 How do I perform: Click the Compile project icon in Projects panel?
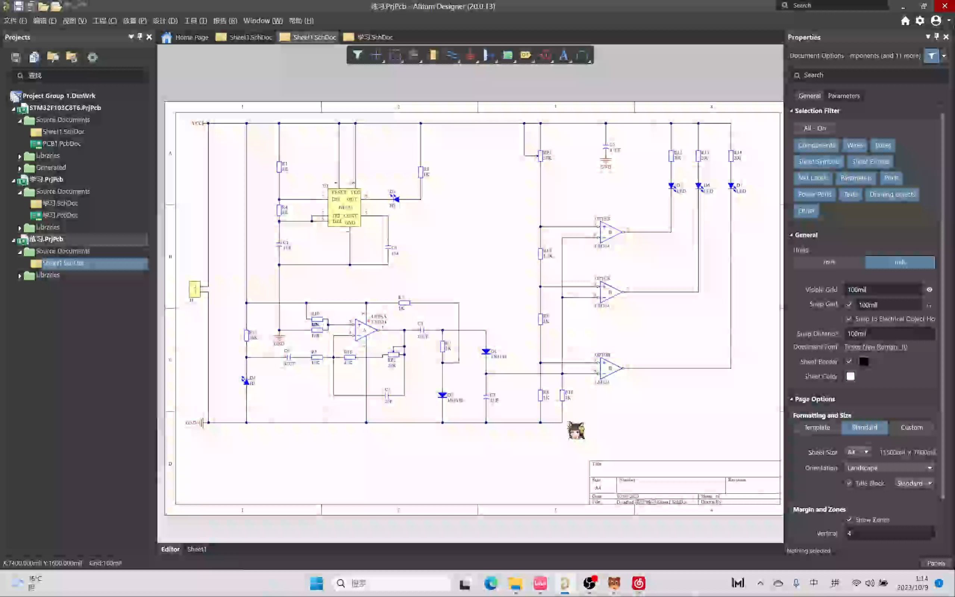point(34,57)
